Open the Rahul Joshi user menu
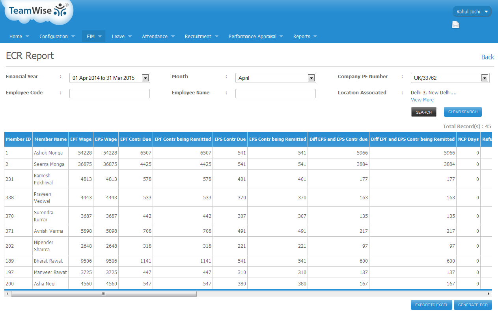 (472, 12)
